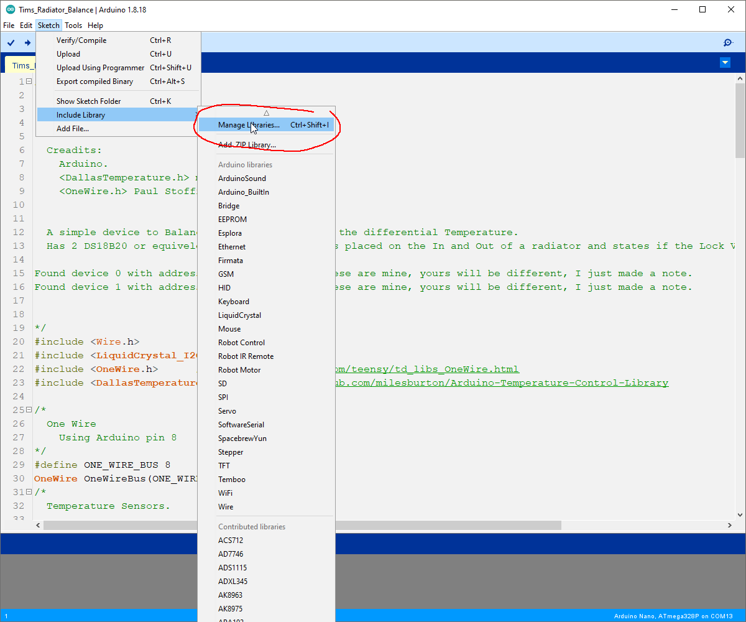Collapse the comment fold at line 31
Image resolution: width=746 pixels, height=622 pixels.
pos(29,492)
